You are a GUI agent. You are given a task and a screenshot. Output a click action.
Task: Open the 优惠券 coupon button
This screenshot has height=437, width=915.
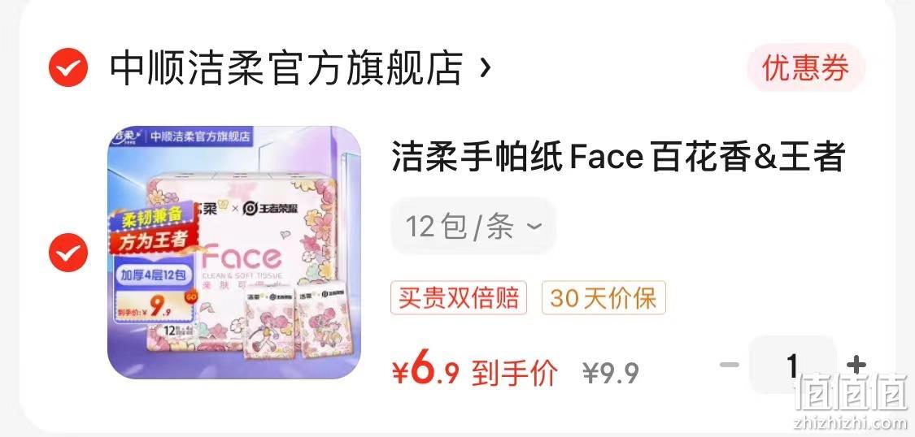point(806,68)
